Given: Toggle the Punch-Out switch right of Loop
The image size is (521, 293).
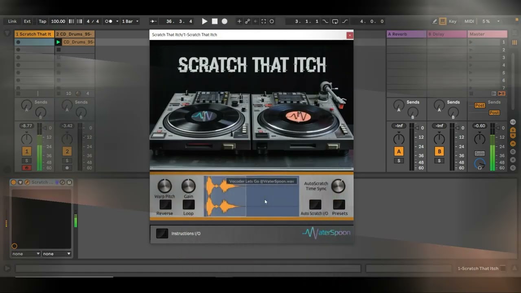Looking at the screenshot, I should click(345, 21).
